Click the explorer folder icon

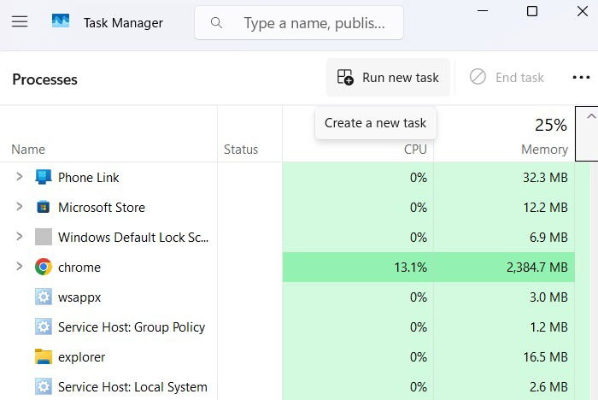(x=44, y=357)
